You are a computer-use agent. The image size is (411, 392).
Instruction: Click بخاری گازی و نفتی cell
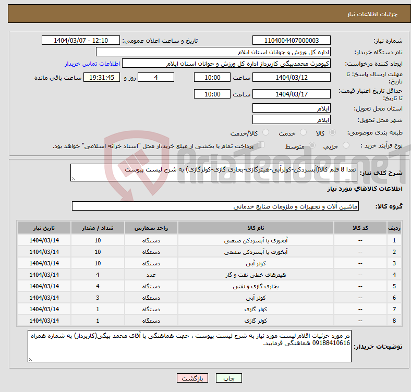click(x=256, y=286)
